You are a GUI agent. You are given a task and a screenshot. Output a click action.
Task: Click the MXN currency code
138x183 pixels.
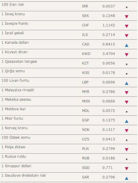click(86, 101)
